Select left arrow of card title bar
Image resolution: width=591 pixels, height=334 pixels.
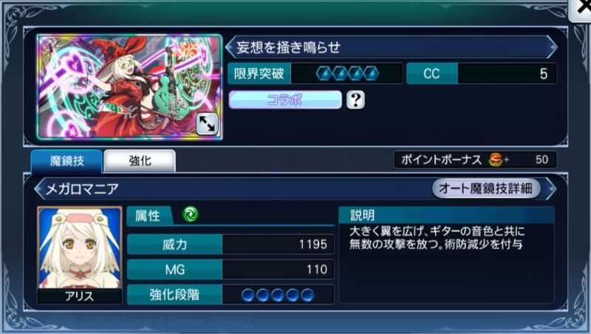(x=230, y=47)
